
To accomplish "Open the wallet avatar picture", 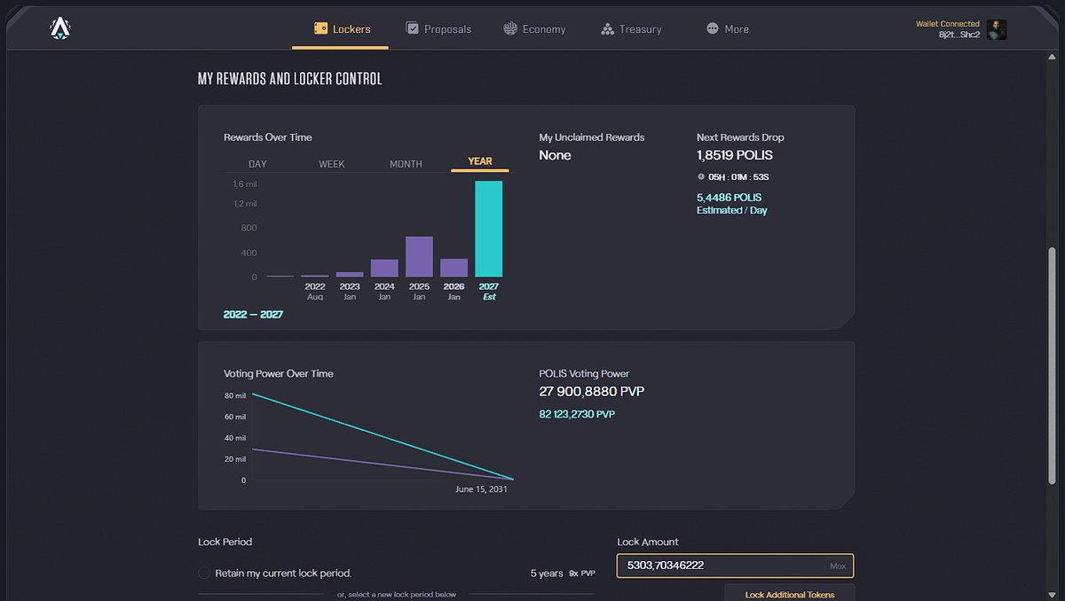I will (x=997, y=29).
